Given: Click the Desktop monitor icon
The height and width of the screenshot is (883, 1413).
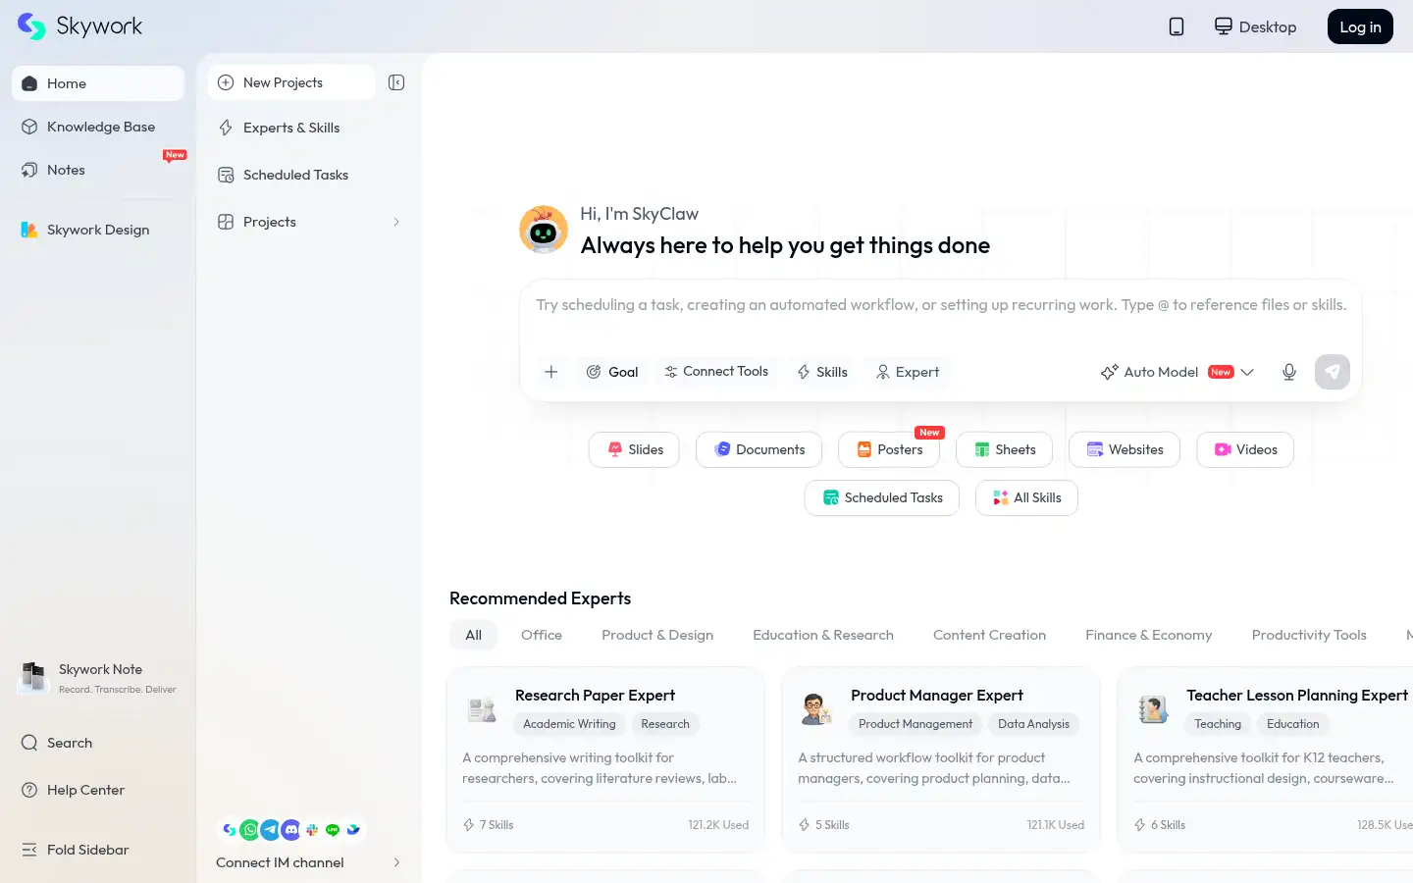Looking at the screenshot, I should pos(1223,26).
